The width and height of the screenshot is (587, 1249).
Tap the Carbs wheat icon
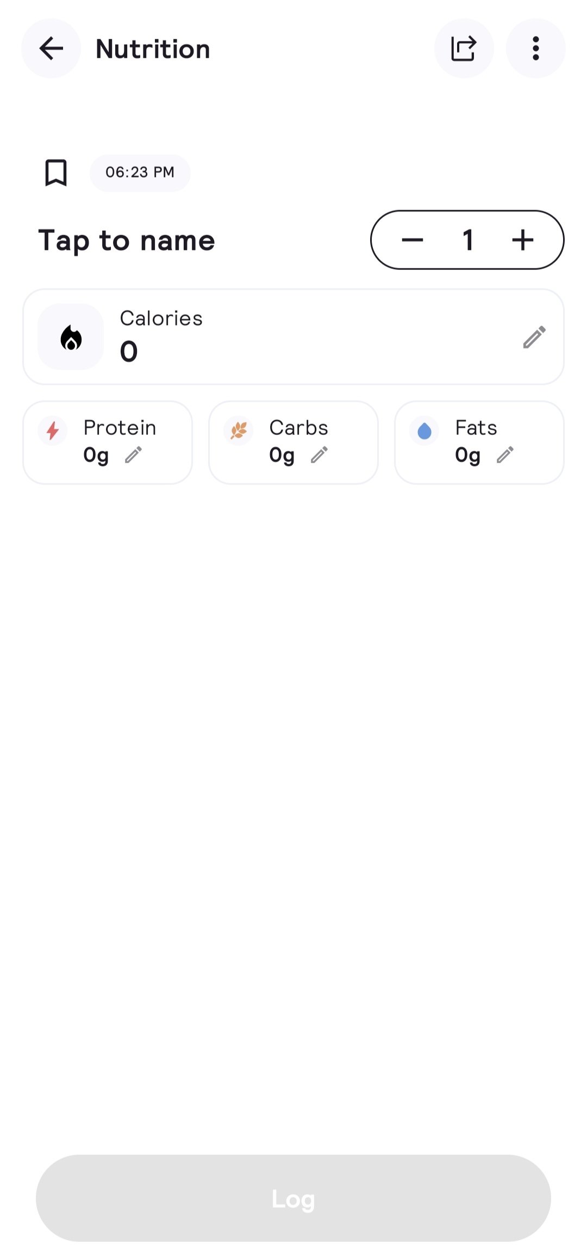pyautogui.click(x=239, y=431)
